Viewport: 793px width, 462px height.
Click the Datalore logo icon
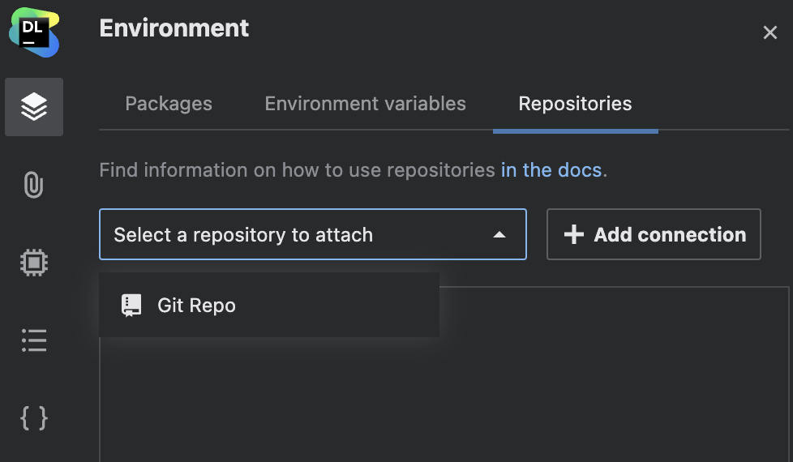click(x=34, y=34)
